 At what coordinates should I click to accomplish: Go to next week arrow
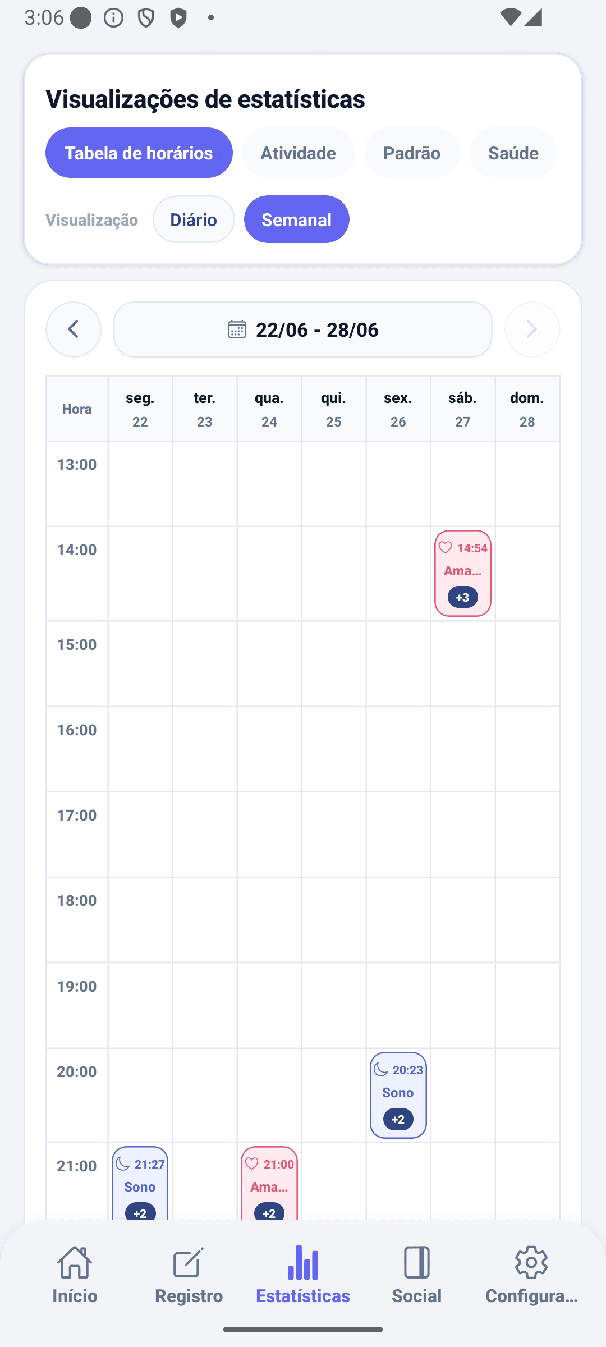532,329
